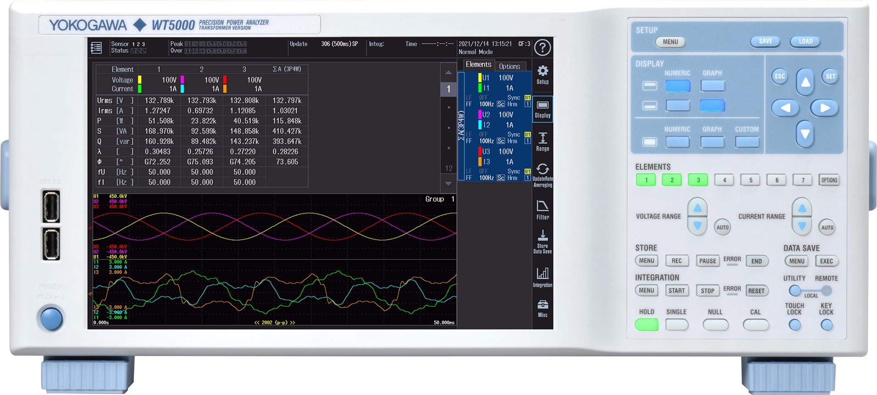Select the Filter icon in sidebar

(x=542, y=209)
